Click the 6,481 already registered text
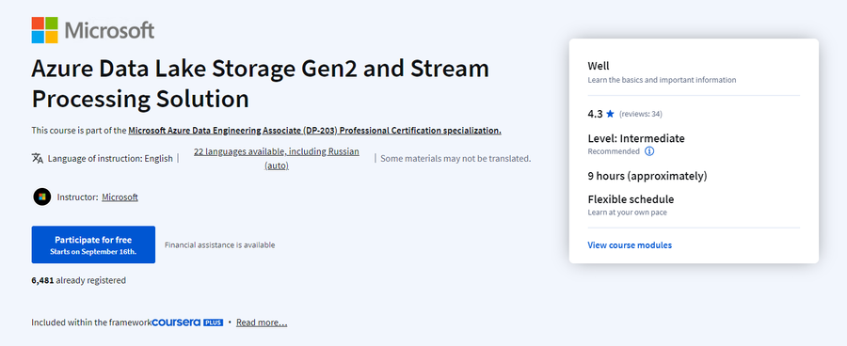 click(x=79, y=280)
